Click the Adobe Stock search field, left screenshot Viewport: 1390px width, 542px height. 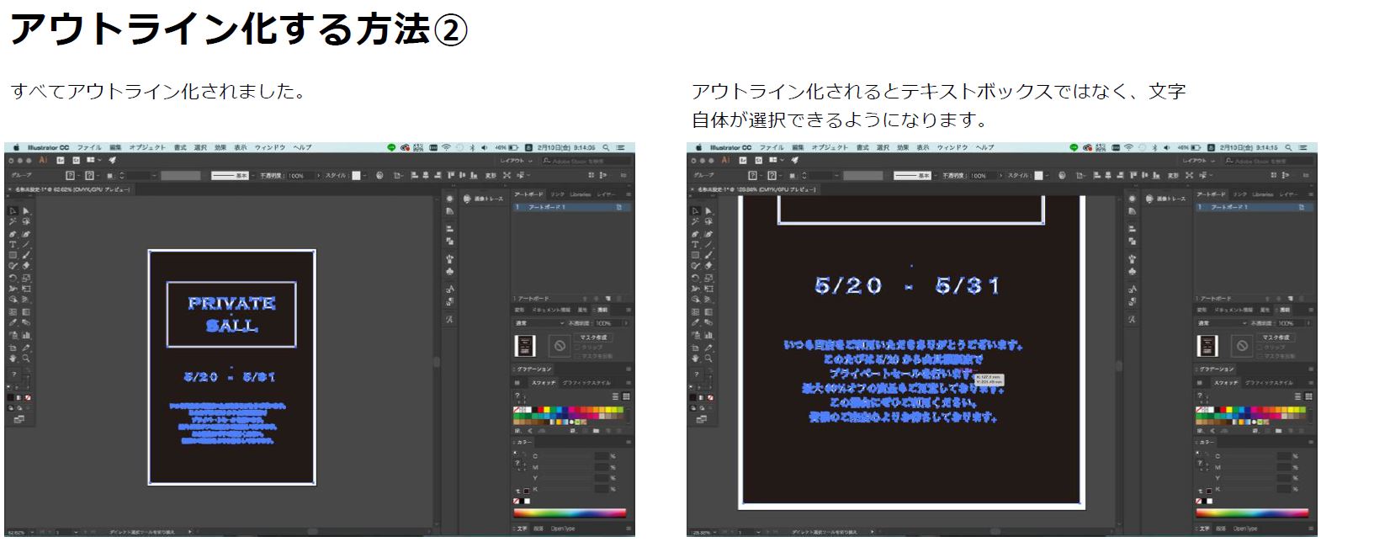pyautogui.click(x=586, y=160)
